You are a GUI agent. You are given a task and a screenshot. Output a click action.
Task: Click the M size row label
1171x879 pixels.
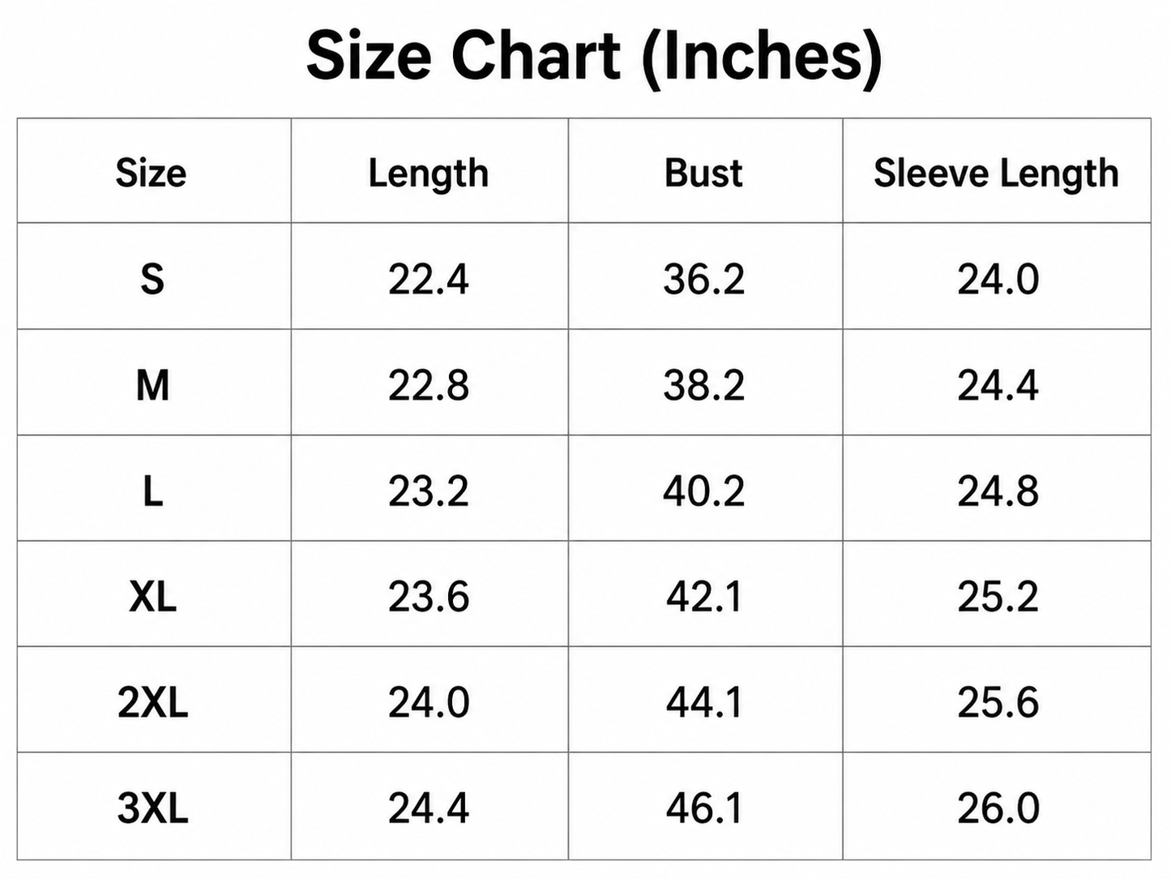[152, 385]
